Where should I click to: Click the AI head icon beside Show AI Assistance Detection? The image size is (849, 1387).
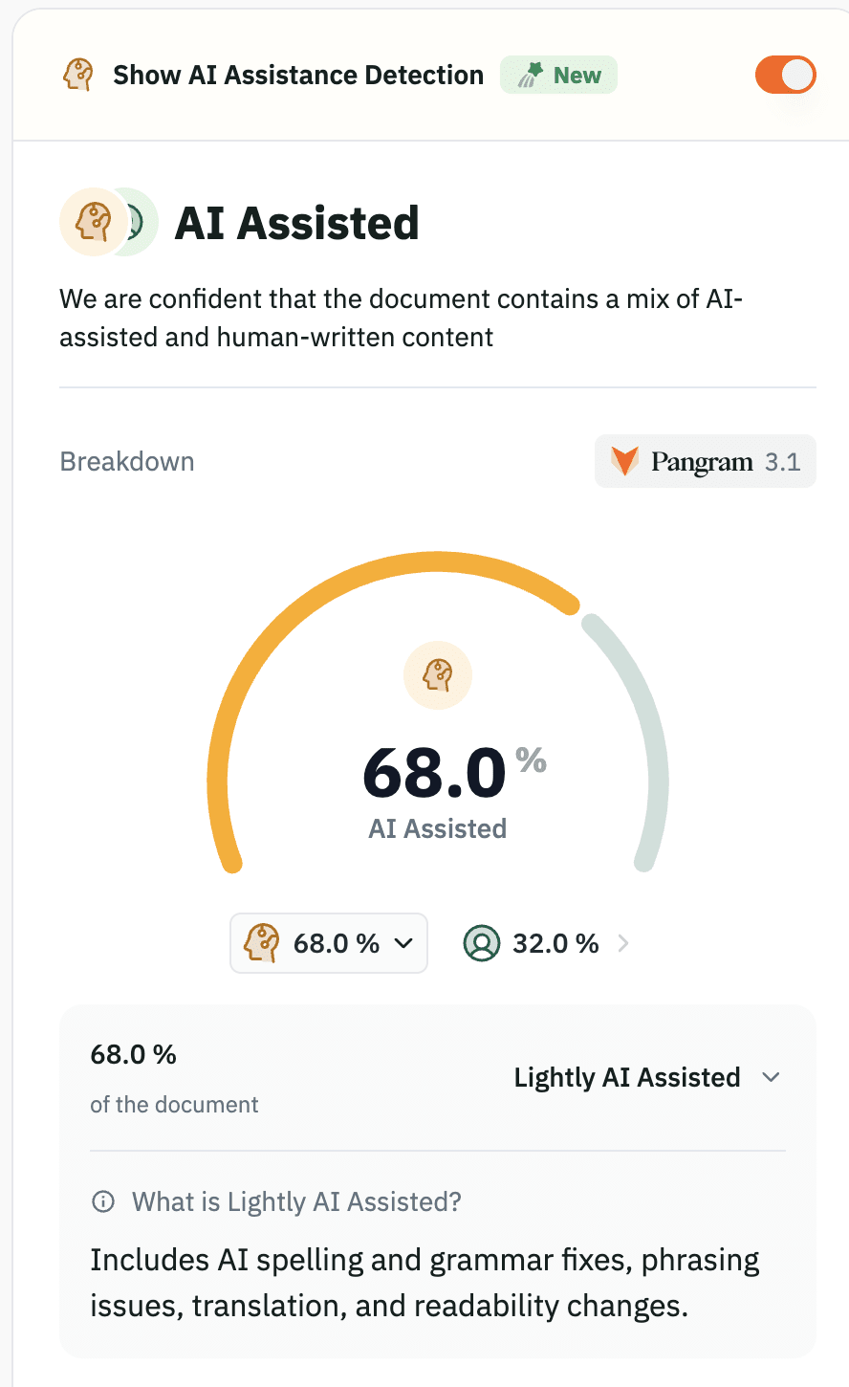pos(78,75)
